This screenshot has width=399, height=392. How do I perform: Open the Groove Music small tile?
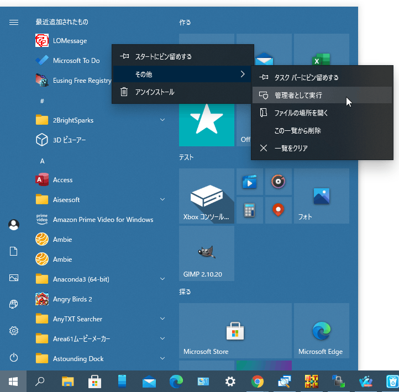[278, 182]
